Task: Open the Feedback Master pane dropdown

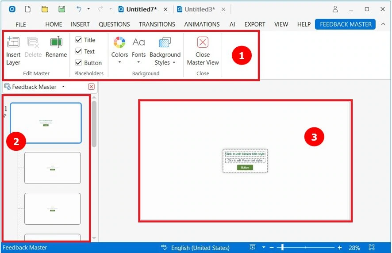Action: [x=63, y=87]
